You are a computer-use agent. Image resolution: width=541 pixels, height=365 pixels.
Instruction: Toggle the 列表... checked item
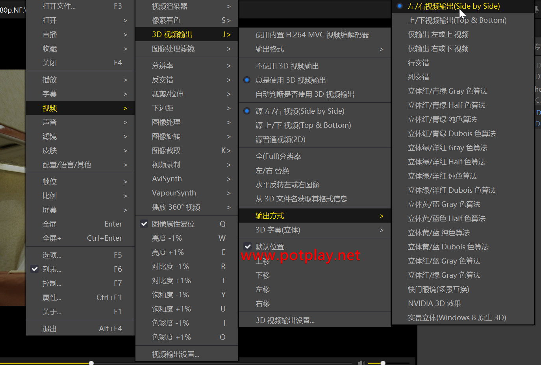80,269
